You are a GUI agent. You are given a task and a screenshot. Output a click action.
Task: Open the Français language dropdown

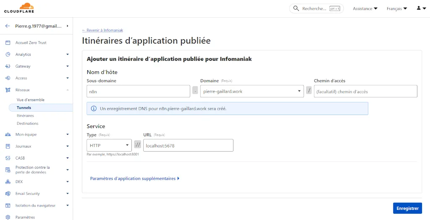(x=397, y=8)
